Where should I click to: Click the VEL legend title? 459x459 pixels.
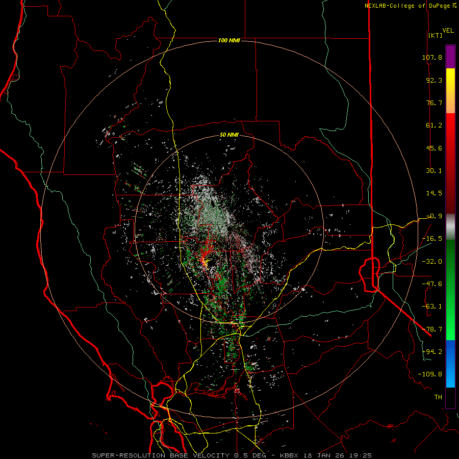pos(448,31)
